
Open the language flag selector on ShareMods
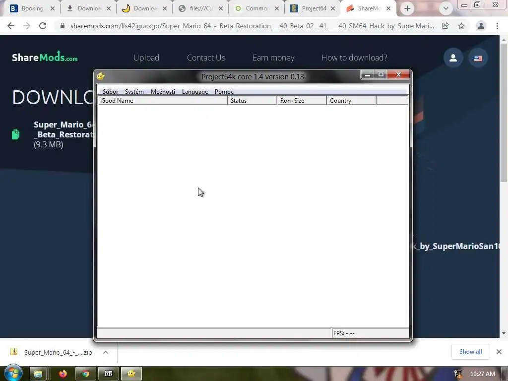coord(478,58)
